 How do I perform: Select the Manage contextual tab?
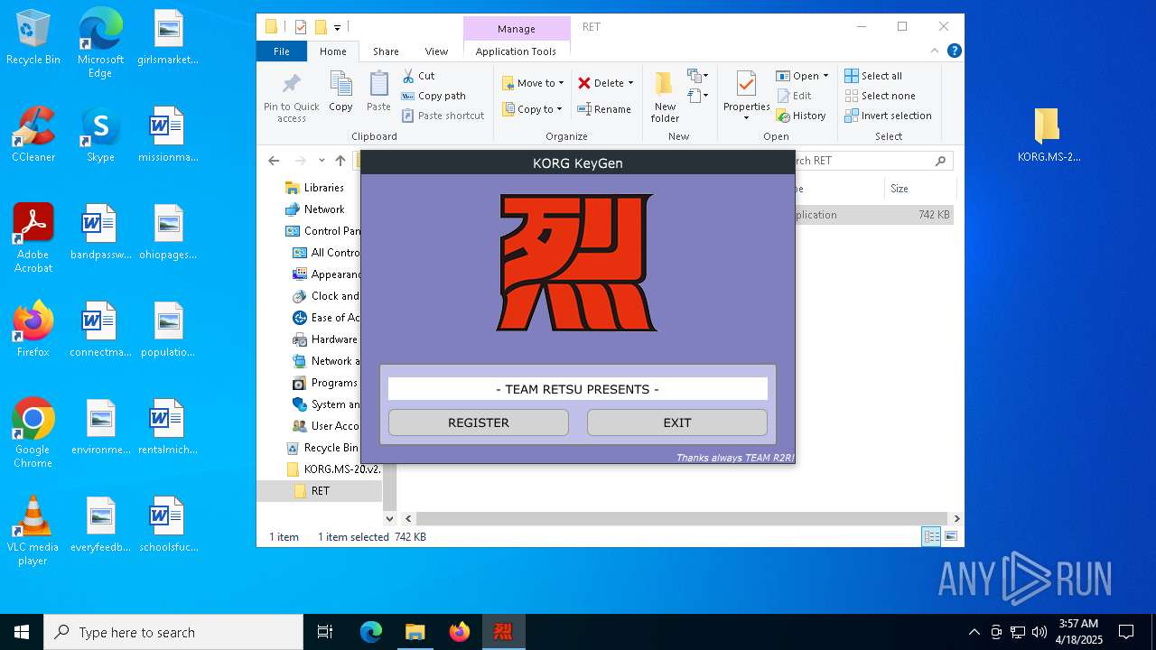[517, 28]
